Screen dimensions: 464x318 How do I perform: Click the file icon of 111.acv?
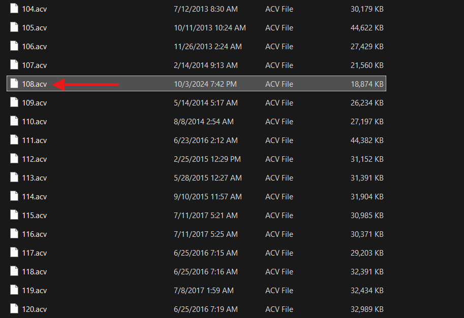[x=14, y=140]
